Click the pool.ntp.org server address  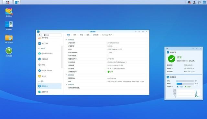112,78
